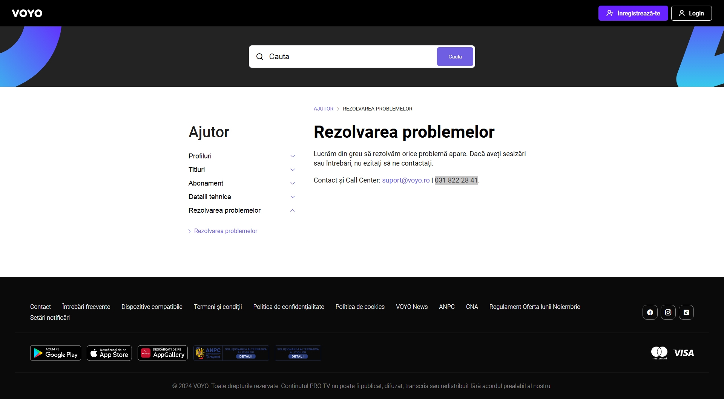The width and height of the screenshot is (724, 399).
Task: Open the suport@voyo.ro email link
Action: tap(406, 180)
